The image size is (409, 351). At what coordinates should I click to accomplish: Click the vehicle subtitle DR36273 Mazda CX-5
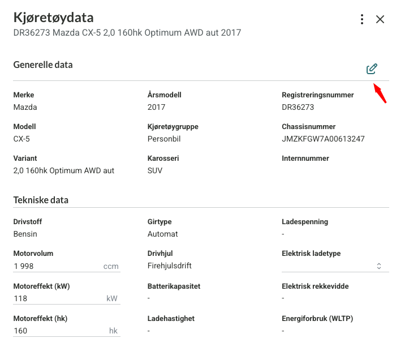pyautogui.click(x=127, y=33)
